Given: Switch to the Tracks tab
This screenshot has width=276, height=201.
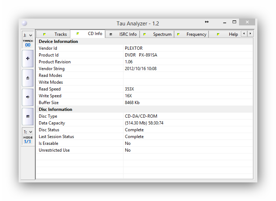Looking at the screenshot, I should (x=54, y=34).
